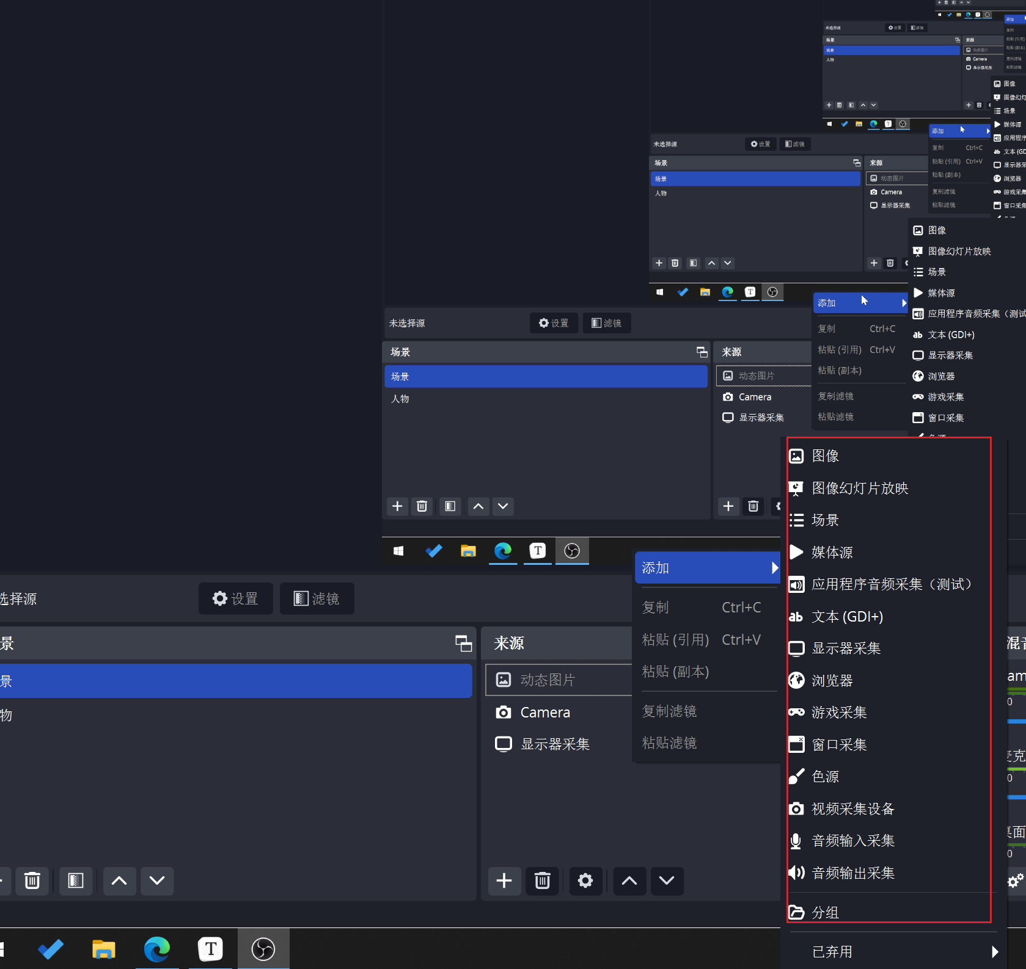Delete the selected scene with the trash icon
Screen dimensions: 1026x969
32,880
